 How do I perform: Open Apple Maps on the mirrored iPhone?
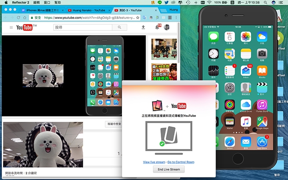(x=230, y=54)
